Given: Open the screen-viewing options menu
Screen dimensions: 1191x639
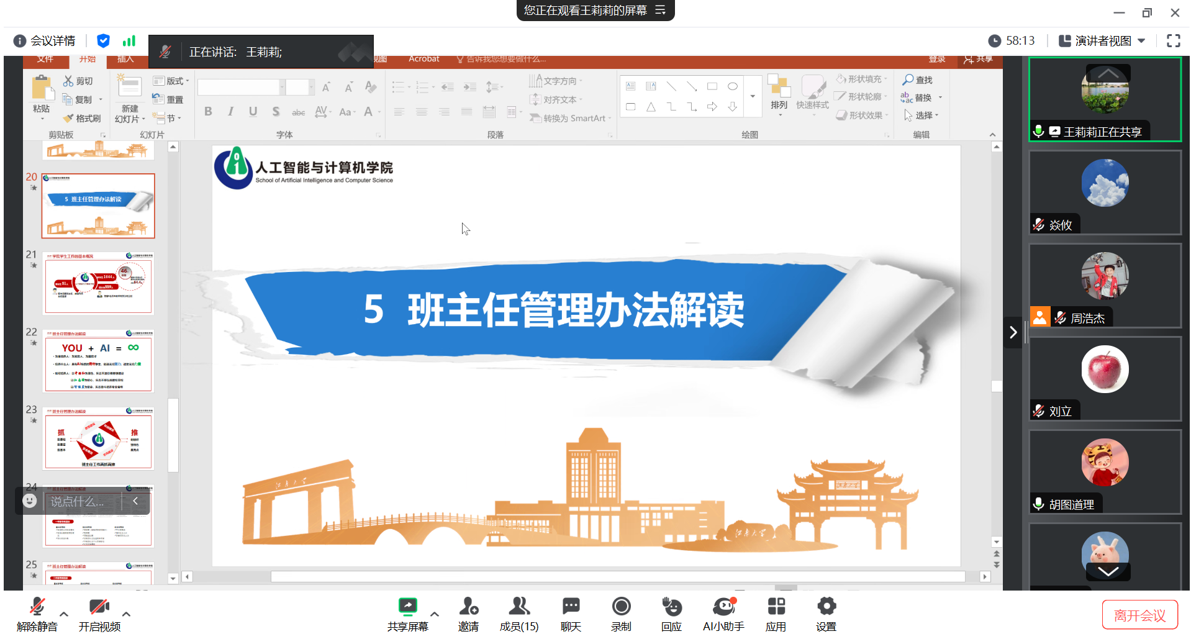Looking at the screenshot, I should [661, 11].
